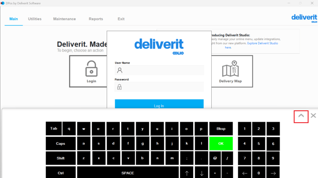The image size is (318, 178).
Task: Tap the y key
Action: point(142,129)
